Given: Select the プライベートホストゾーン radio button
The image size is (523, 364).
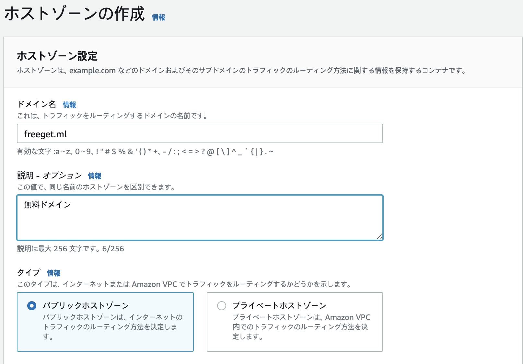Looking at the screenshot, I should click(222, 305).
